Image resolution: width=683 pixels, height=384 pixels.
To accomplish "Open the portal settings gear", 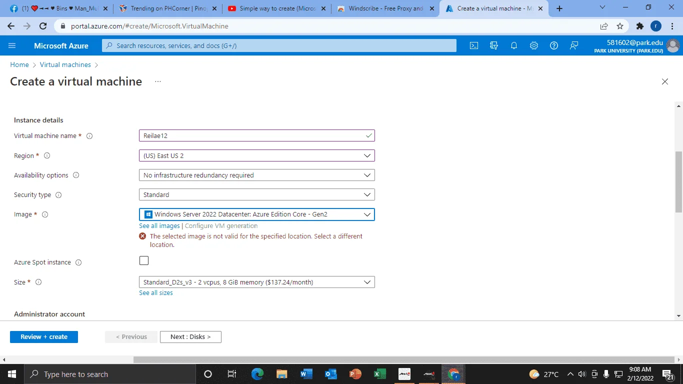I will click(534, 45).
